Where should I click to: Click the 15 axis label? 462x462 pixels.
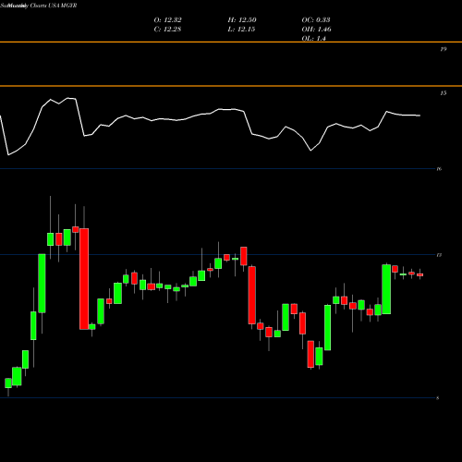[x=444, y=93]
